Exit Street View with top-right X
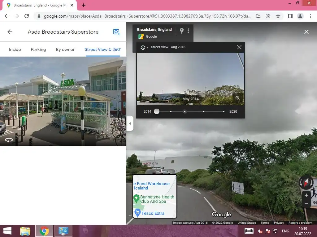The height and width of the screenshot is (237, 317). point(306,32)
